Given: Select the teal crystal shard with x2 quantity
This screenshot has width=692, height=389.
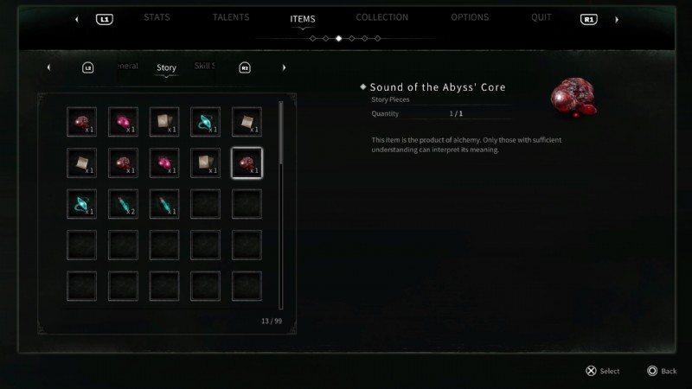Looking at the screenshot, I should point(123,204).
